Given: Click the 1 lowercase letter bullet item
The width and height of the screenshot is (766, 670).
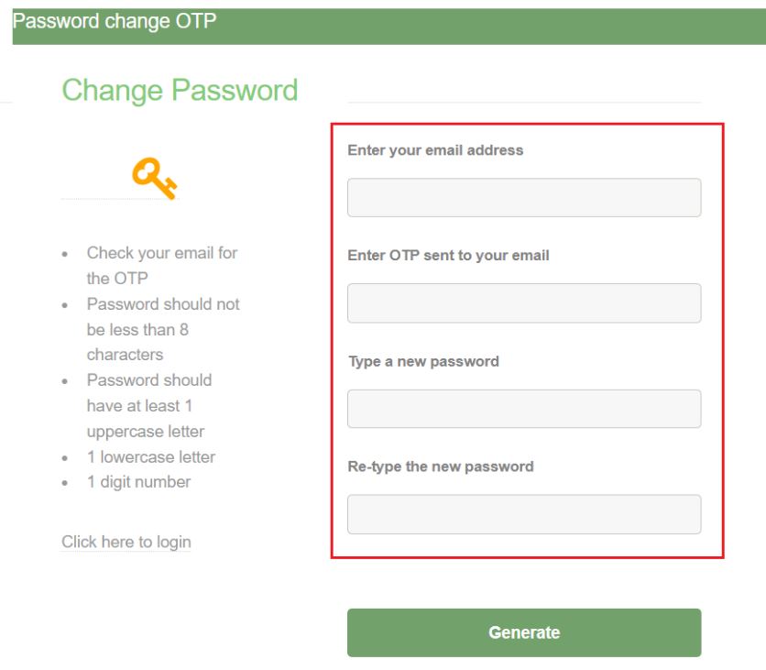Looking at the screenshot, I should [151, 456].
